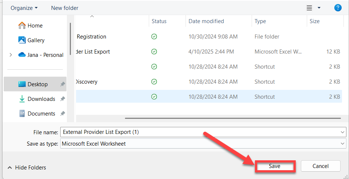The image size is (349, 179).
Task: Open the Downloads folder in sidebar
Action: coord(41,99)
